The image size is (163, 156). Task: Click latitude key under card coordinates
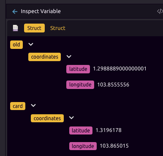[x=81, y=131]
